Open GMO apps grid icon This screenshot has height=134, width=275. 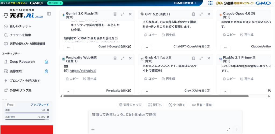coord(211,3)
